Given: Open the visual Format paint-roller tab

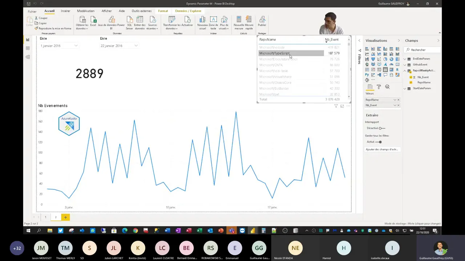Looking at the screenshot, I should [379, 87].
